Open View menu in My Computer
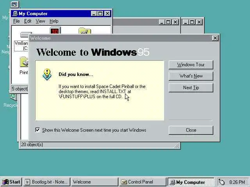 [x=40, y=21]
